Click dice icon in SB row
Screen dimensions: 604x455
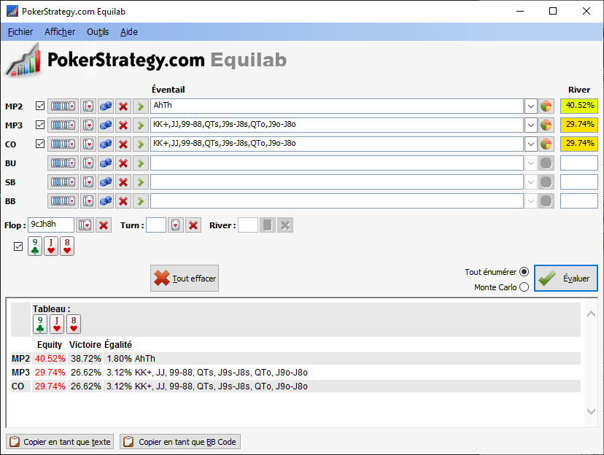pos(106,182)
